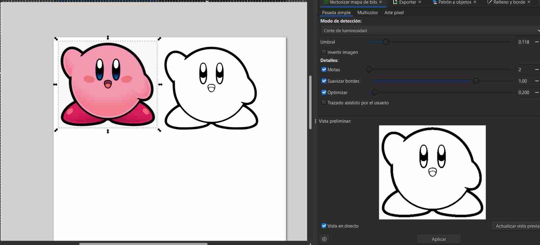Viewport: 540px width, 245px height.
Task: Disable the Optimizar checkbox
Action: click(x=324, y=92)
